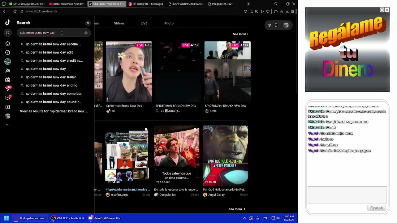Viewport: 397px width, 223px height.
Task: Click the browser pin icon in toolbar
Action: click(x=245, y=11)
